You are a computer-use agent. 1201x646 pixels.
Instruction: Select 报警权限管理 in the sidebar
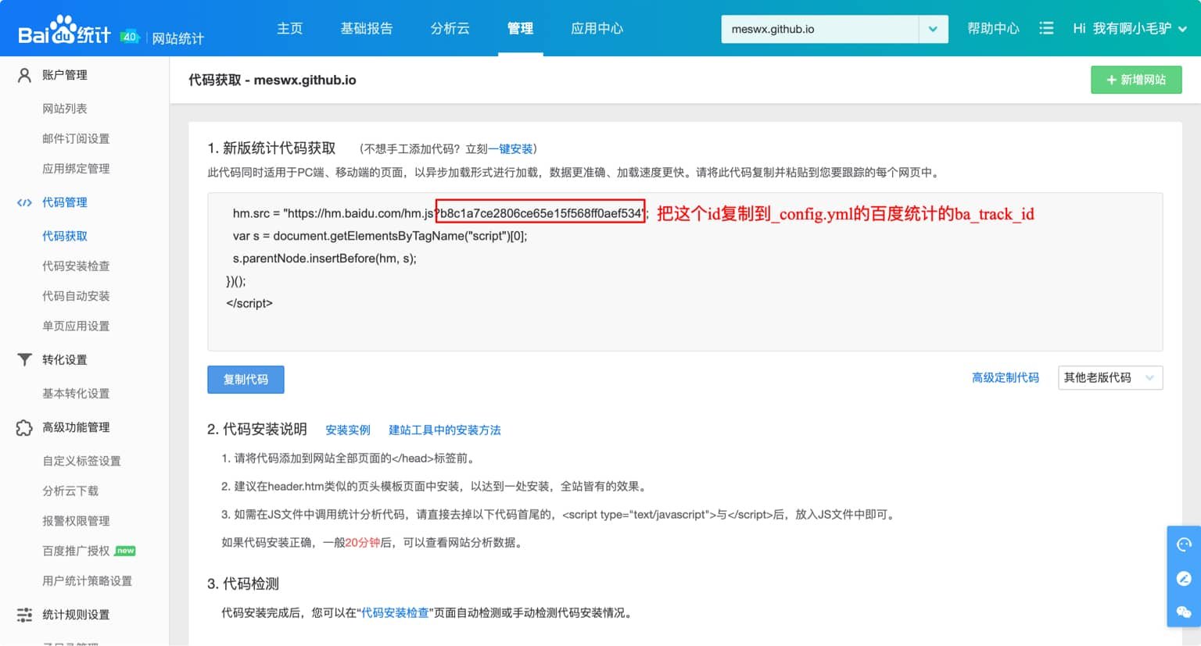click(76, 521)
